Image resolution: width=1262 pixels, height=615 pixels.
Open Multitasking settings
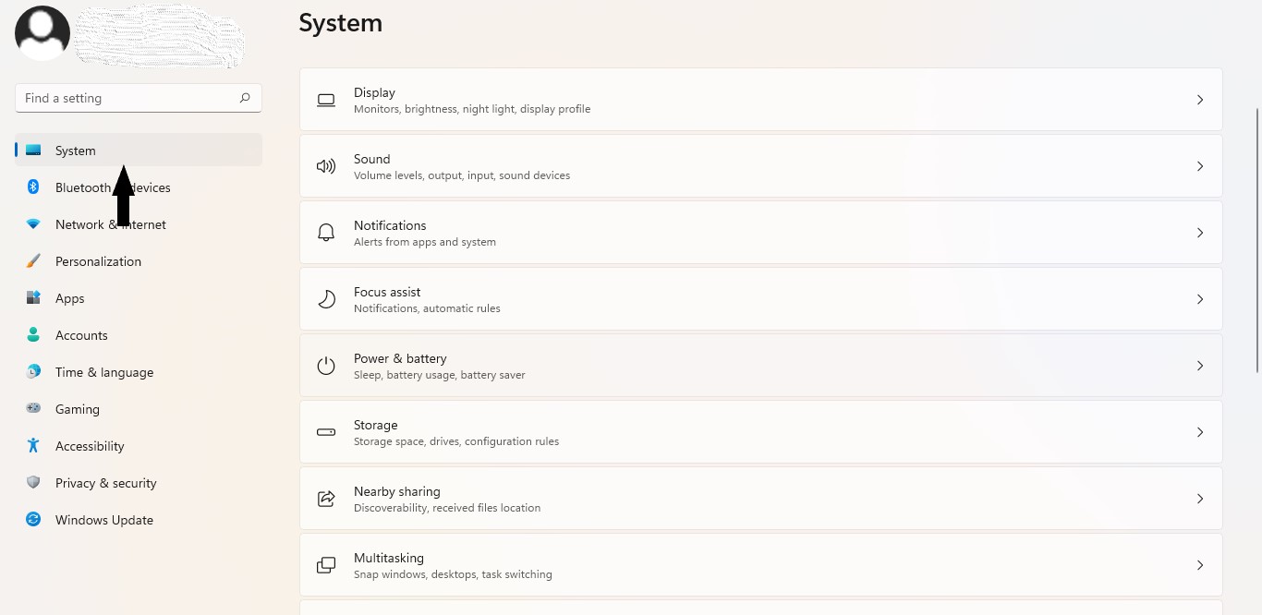tap(760, 565)
